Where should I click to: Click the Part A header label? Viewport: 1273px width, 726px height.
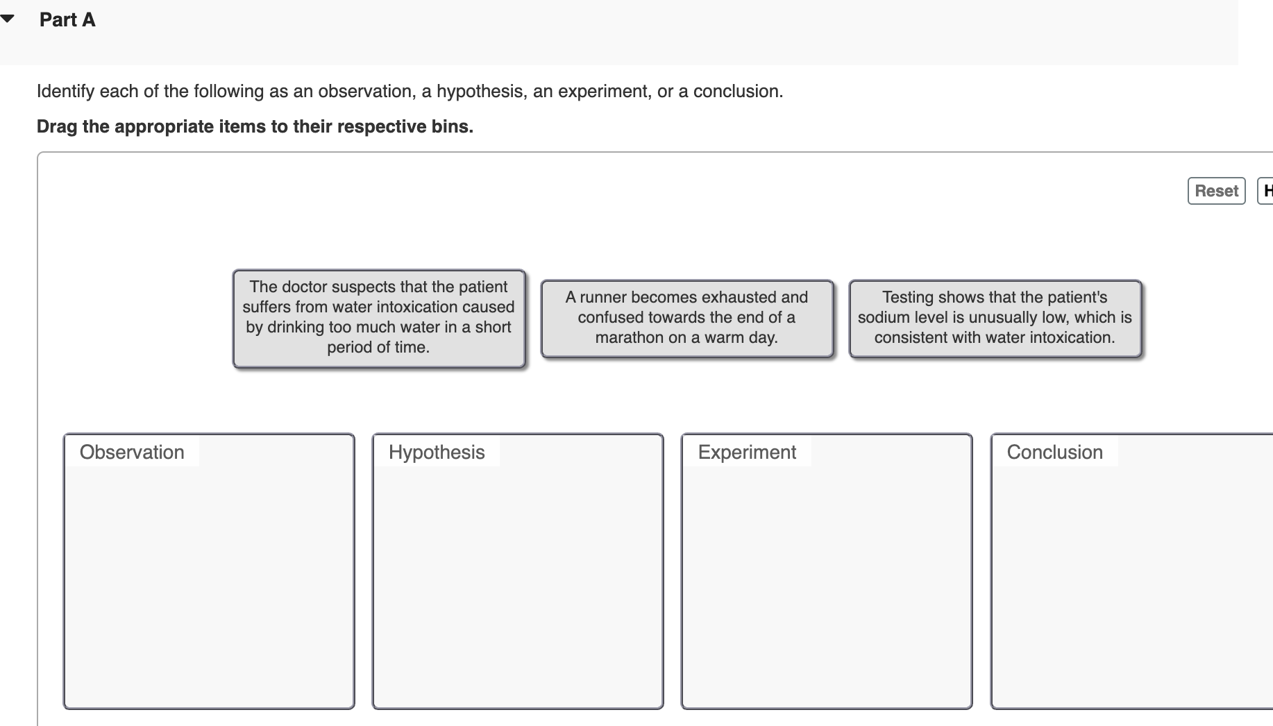tap(67, 20)
